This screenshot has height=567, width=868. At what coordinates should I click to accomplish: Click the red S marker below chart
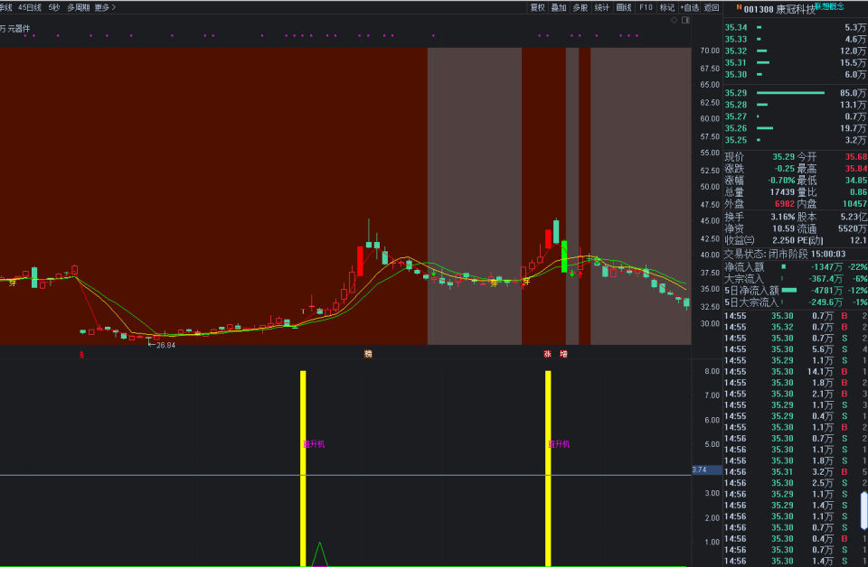81,355
